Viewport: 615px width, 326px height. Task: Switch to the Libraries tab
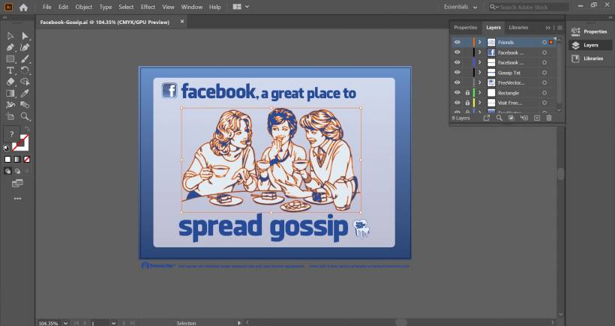coord(518,27)
